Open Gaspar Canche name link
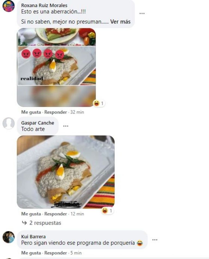This screenshot has height=259, width=209. click(x=38, y=123)
